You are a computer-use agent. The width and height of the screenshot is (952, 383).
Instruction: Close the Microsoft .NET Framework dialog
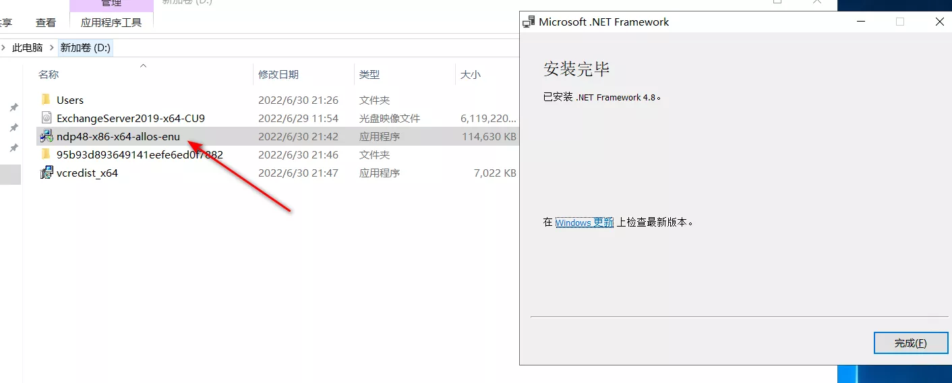[939, 22]
